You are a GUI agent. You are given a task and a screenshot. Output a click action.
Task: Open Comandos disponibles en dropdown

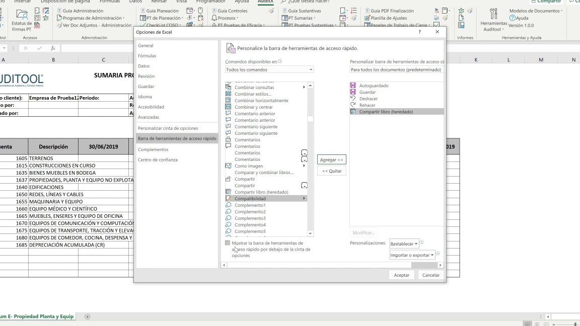pos(269,69)
